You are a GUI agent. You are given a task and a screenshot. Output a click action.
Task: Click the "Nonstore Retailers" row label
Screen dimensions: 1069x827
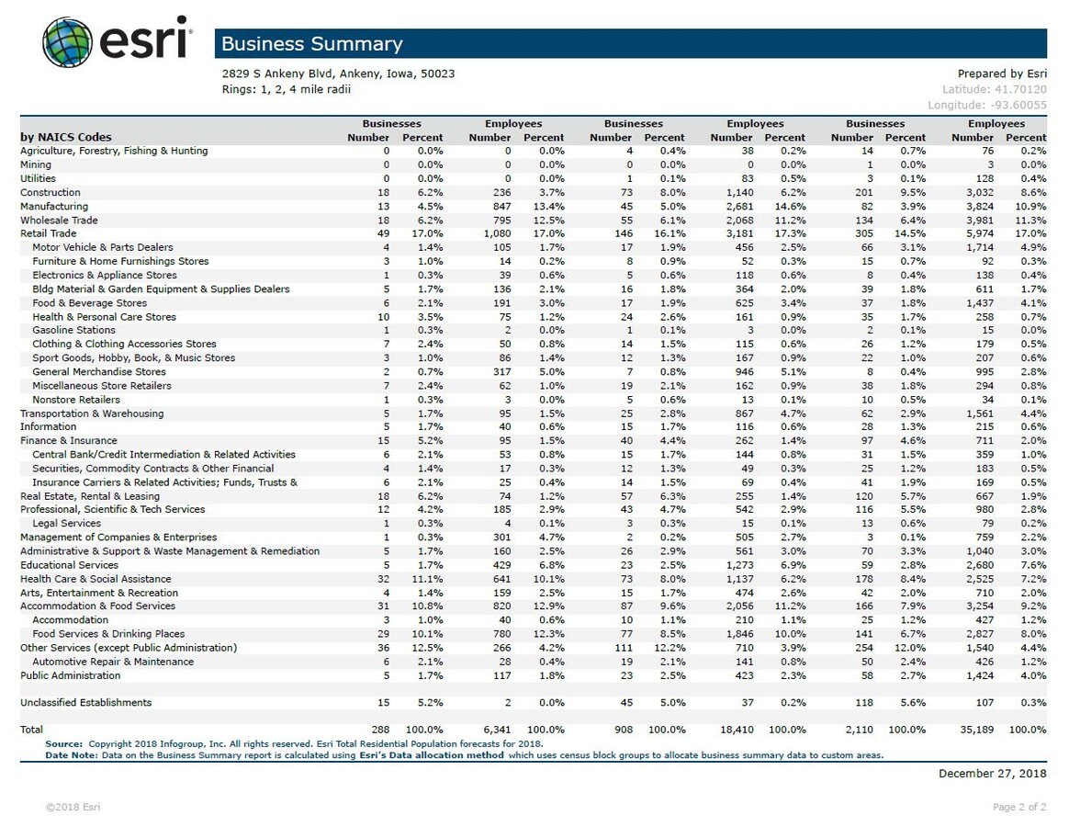tap(75, 400)
